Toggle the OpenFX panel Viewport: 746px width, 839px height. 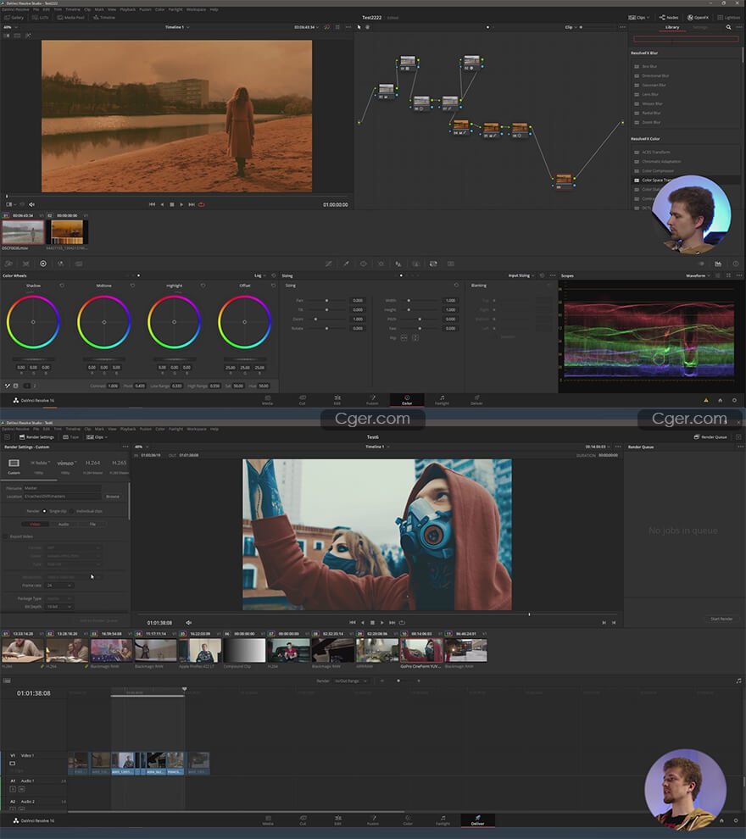[698, 18]
